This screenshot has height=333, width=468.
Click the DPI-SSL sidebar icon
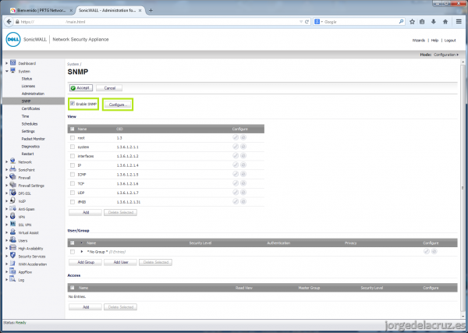click(x=12, y=193)
